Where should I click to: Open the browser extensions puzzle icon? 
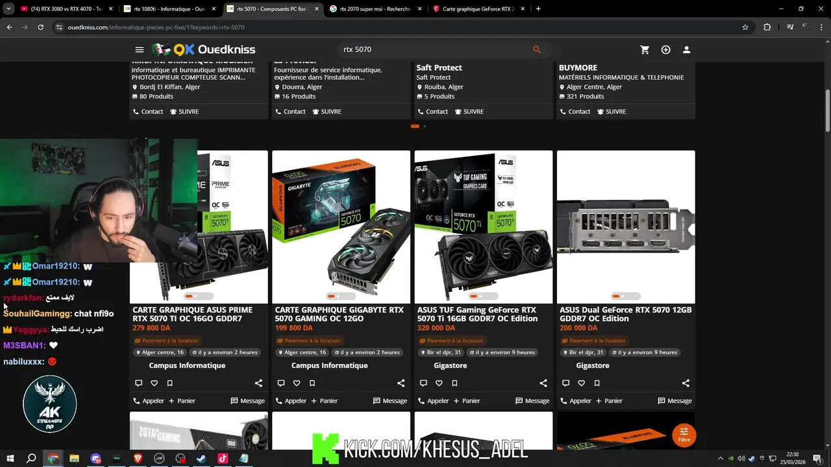coord(767,27)
